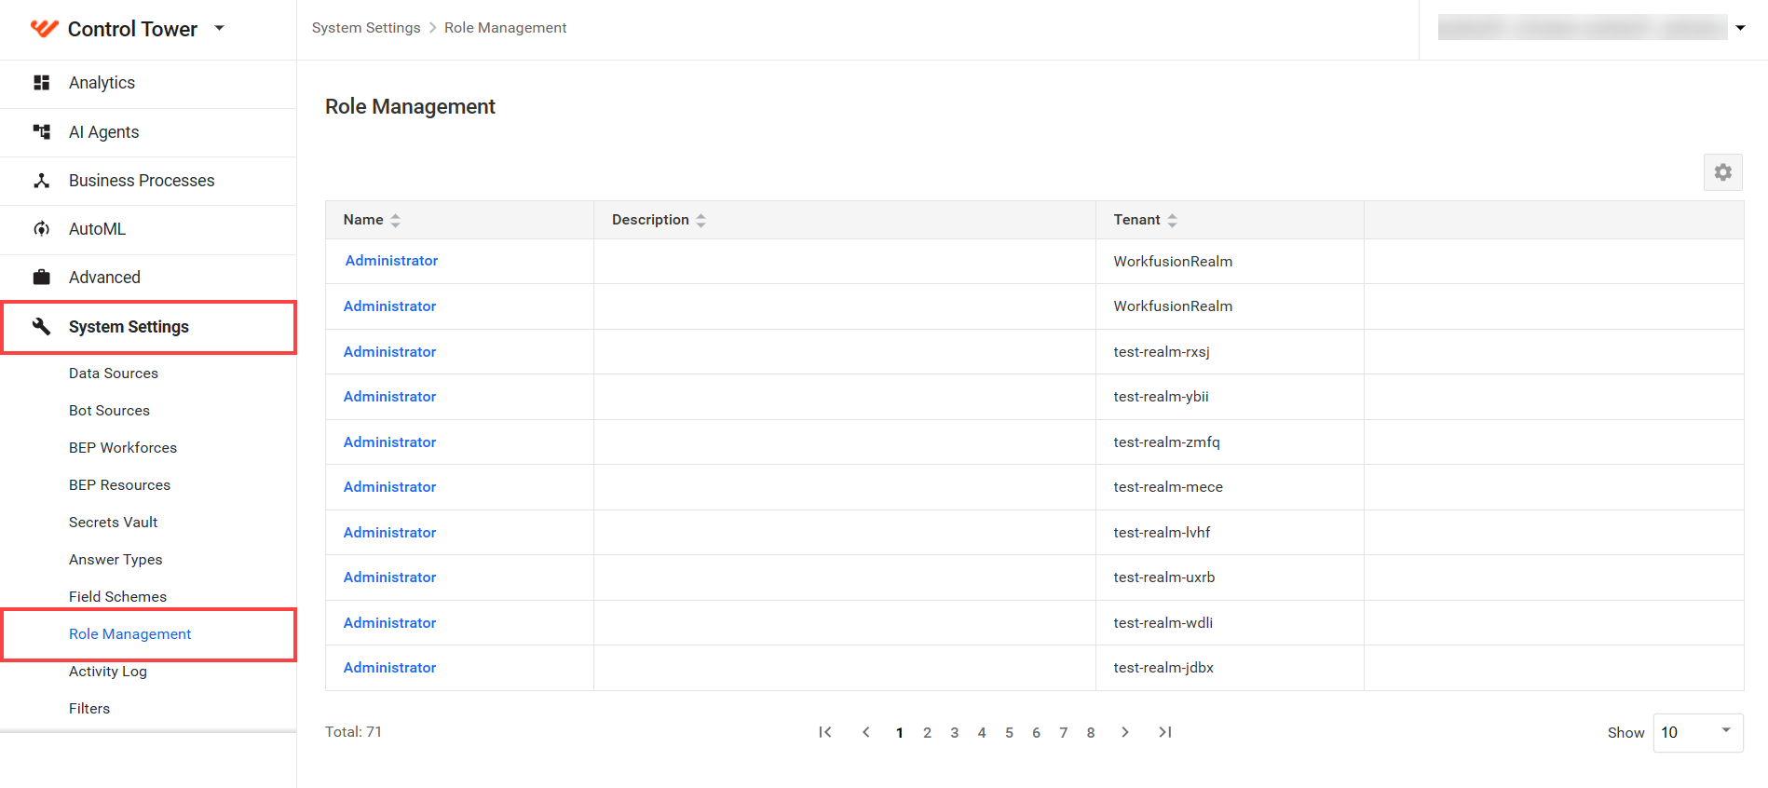The width and height of the screenshot is (1768, 788).
Task: Open the user account dropdown arrow
Action: click(1740, 28)
